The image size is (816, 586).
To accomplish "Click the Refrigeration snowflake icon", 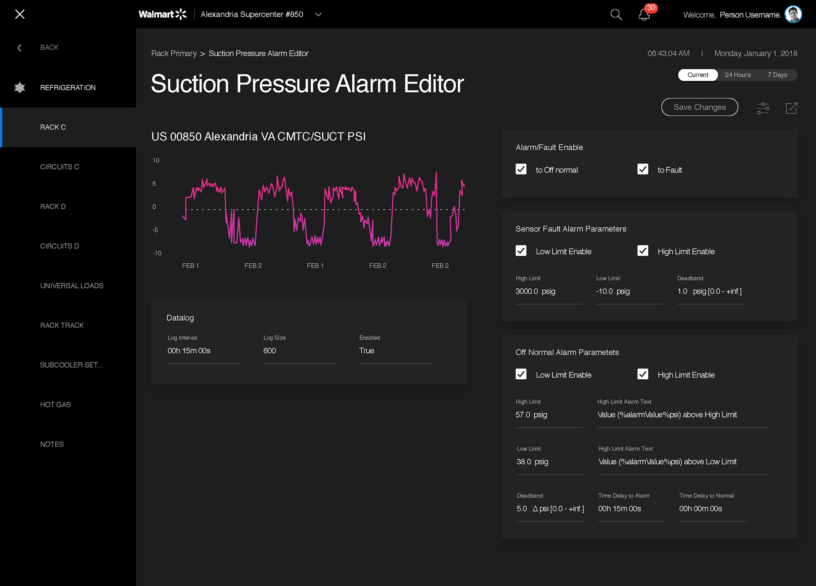I will [x=20, y=87].
